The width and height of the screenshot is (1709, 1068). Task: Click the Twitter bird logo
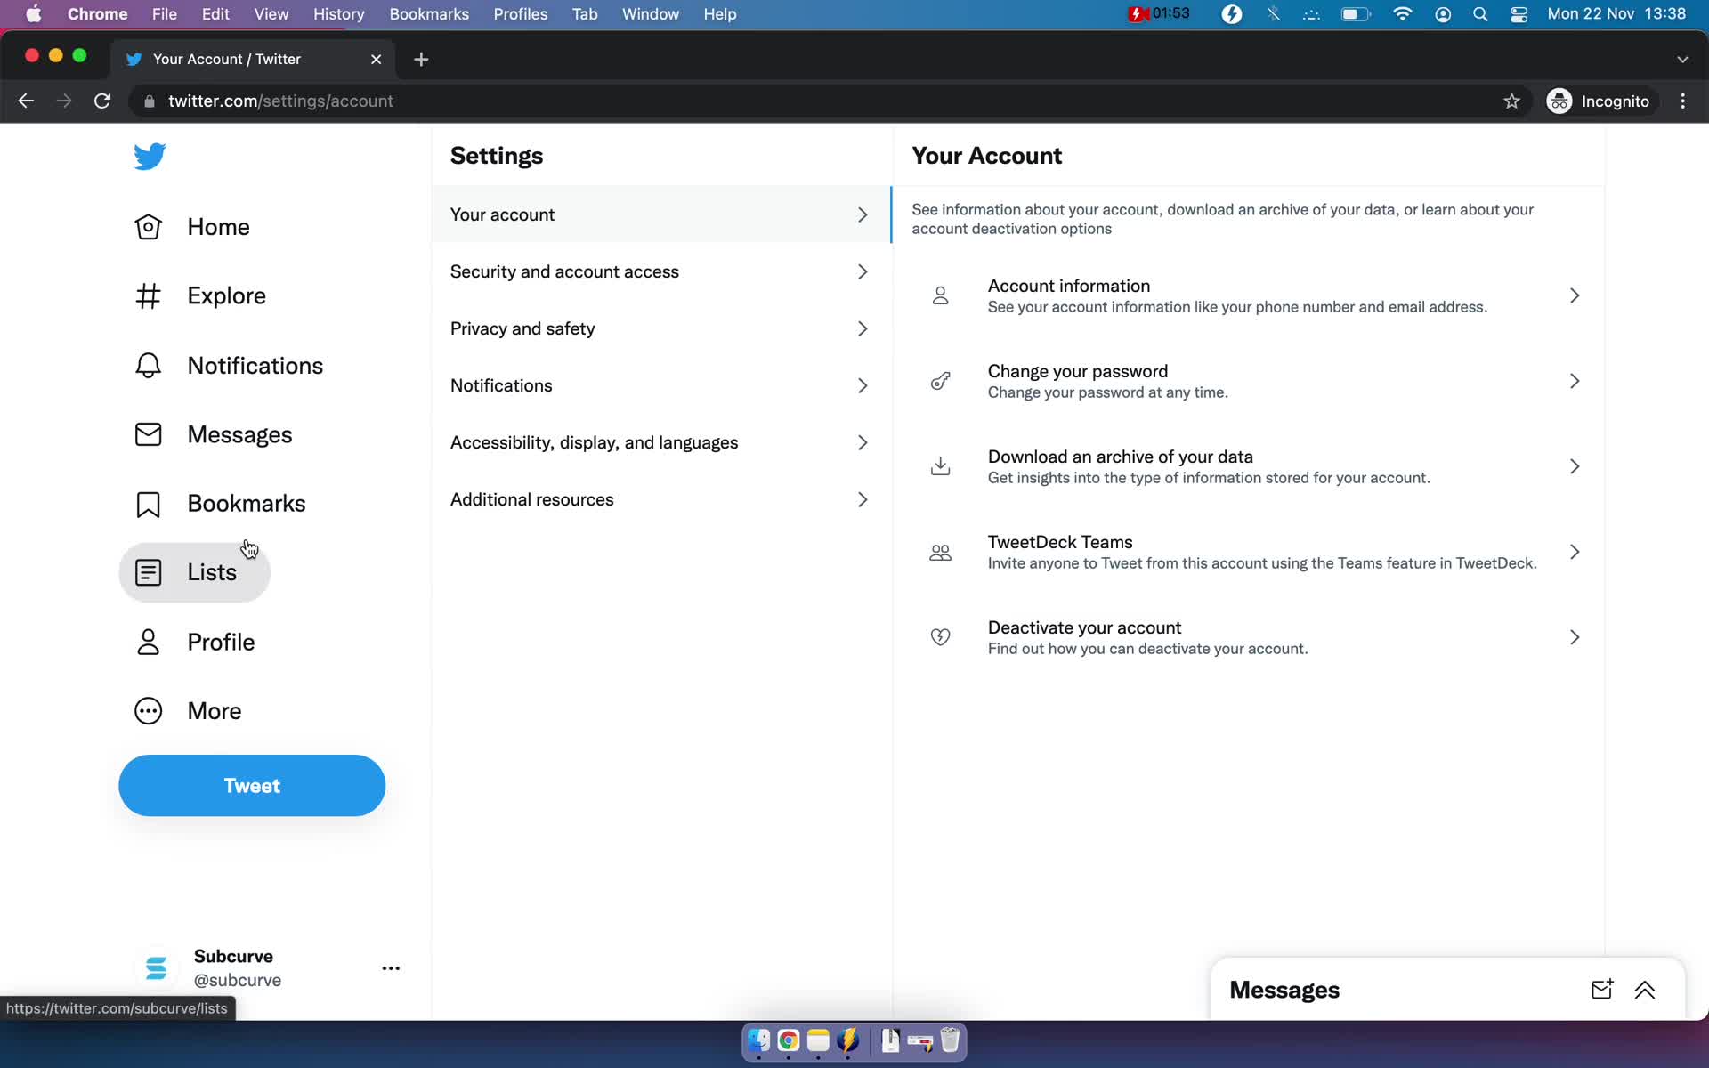150,156
